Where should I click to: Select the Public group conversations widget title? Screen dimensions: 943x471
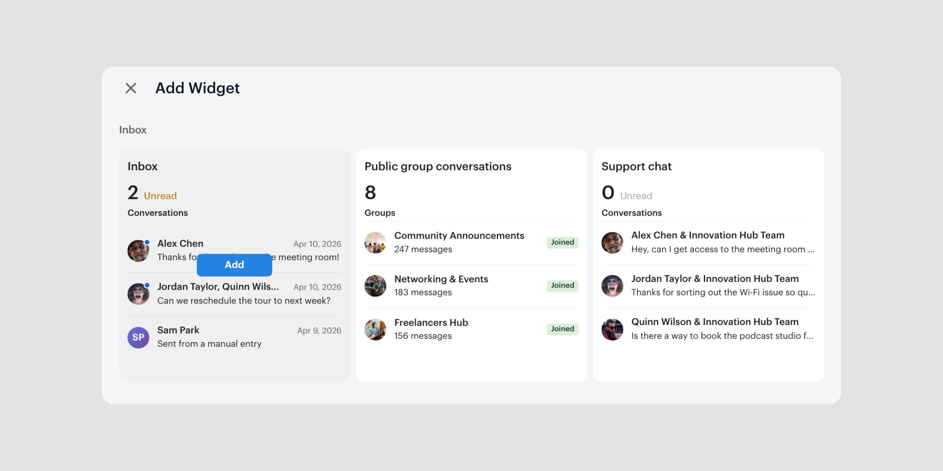pyautogui.click(x=438, y=166)
